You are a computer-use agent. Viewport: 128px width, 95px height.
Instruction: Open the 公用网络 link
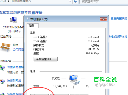(x=18, y=49)
